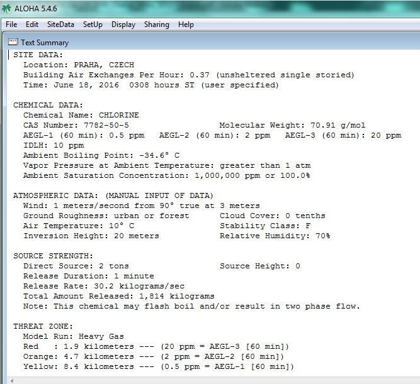The width and height of the screenshot is (420, 384).
Task: Click the ALOHA palm tree application icon
Action: pos(6,9)
